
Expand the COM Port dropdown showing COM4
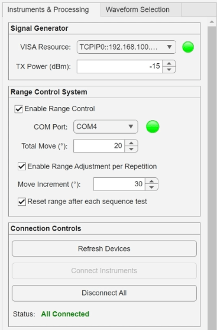click(106, 127)
